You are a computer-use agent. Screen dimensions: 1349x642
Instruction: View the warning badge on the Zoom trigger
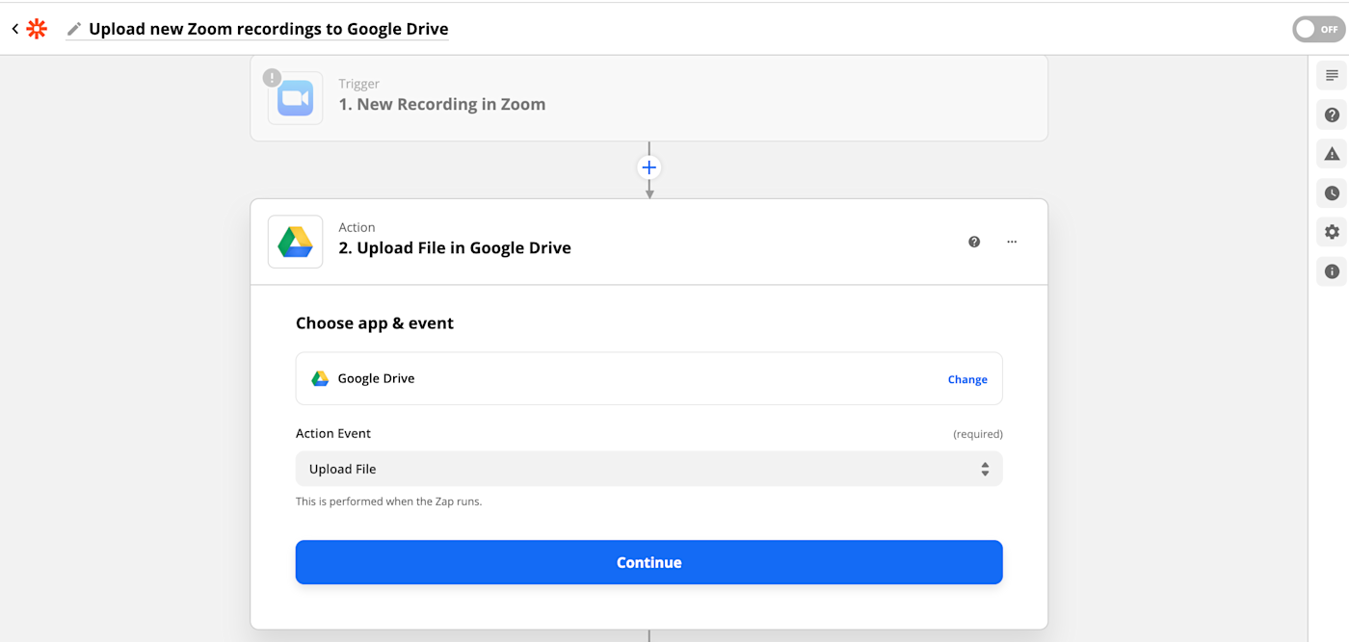point(273,77)
